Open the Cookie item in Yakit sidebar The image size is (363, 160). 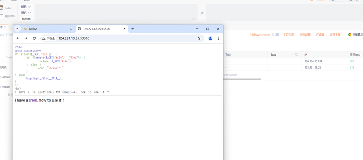pos(5,77)
